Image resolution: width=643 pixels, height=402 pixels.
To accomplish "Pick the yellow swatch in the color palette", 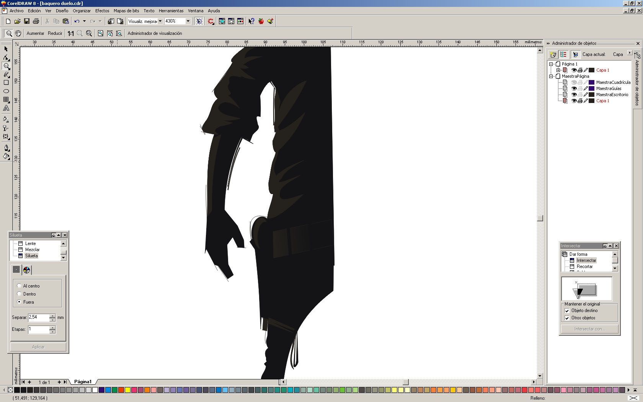I will point(127,390).
